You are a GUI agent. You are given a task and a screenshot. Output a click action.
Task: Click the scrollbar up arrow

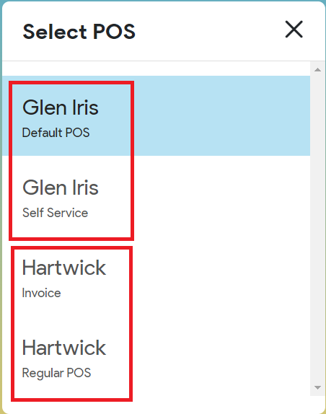pos(317,70)
